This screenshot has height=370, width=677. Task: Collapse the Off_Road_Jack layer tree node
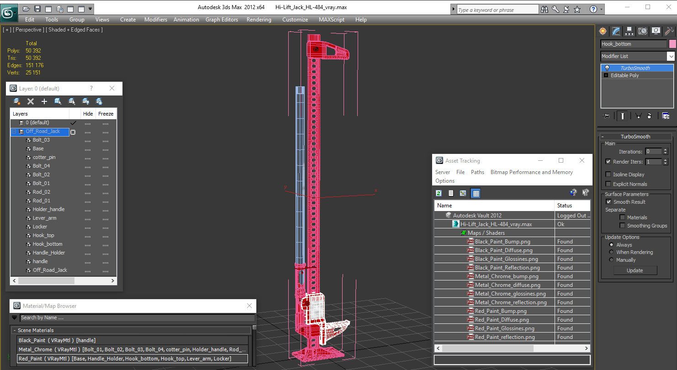coord(14,132)
